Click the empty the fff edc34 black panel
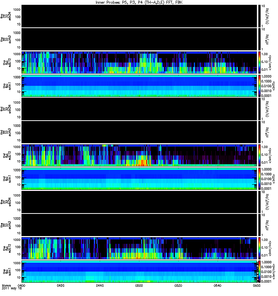The width and height of the screenshot is (278, 296). point(139,202)
